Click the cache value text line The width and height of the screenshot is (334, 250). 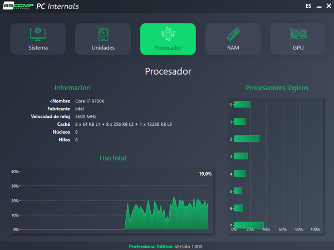[124, 124]
